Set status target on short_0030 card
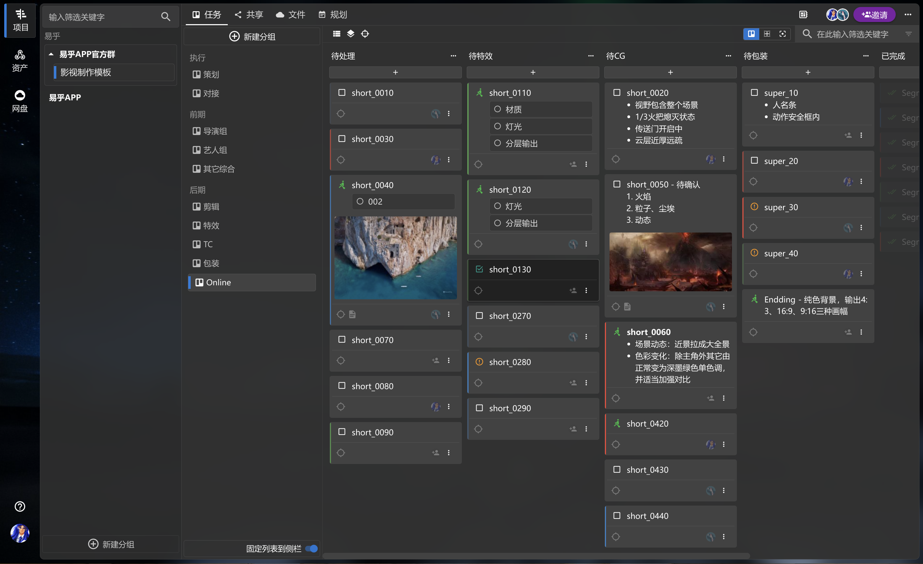Image resolution: width=923 pixels, height=564 pixels. coord(340,160)
